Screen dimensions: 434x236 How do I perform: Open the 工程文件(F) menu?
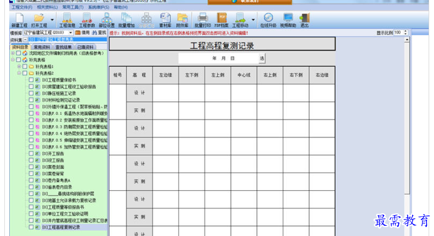click(22, 7)
